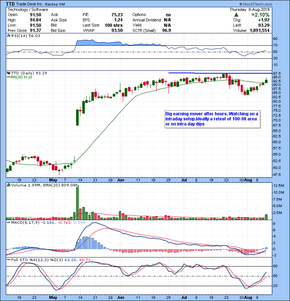Click the 'TTD (Daily) 93.29' chart label
Viewport: 290px width, 301px height.
[x=29, y=73]
